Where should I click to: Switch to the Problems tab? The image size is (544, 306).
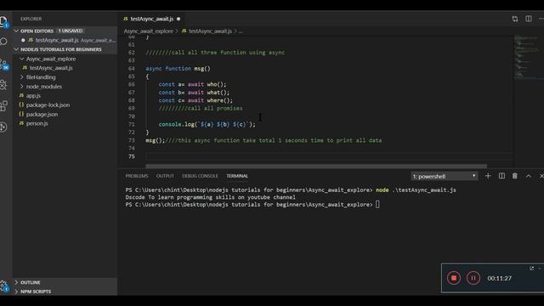[x=137, y=176]
